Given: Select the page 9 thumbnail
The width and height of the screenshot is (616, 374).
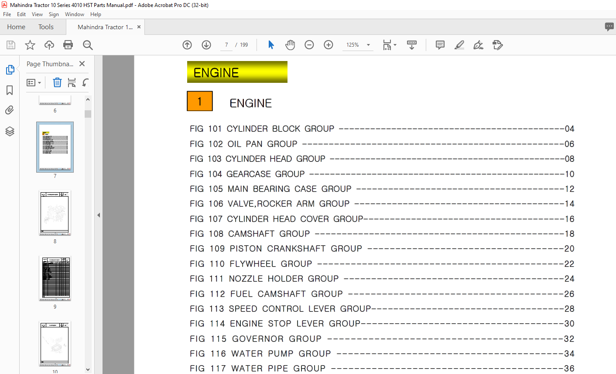Looking at the screenshot, I should pos(55,279).
